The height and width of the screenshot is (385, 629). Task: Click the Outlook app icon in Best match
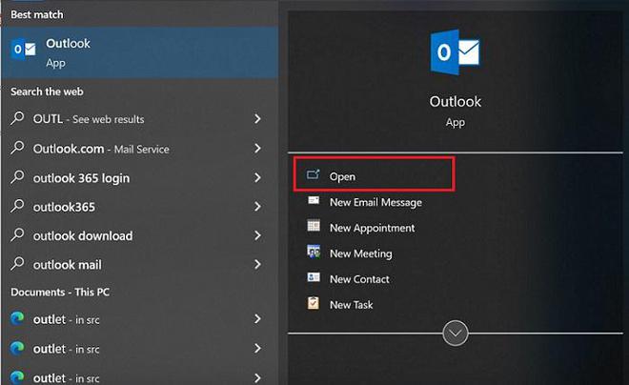tap(23, 50)
